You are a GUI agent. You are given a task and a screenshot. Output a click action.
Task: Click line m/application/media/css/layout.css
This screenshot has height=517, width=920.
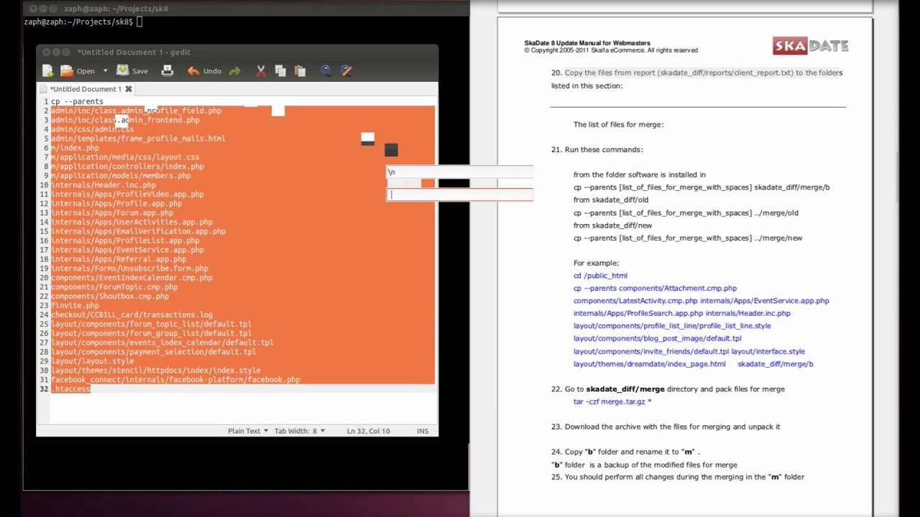[125, 157]
